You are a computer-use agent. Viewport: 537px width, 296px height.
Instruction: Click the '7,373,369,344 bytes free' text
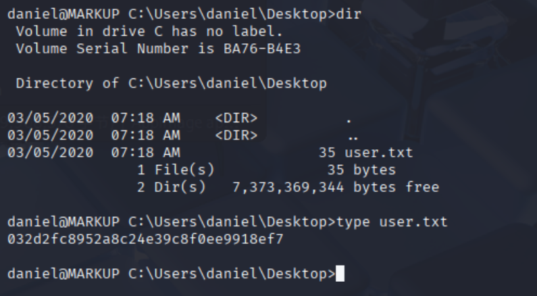pos(336,187)
